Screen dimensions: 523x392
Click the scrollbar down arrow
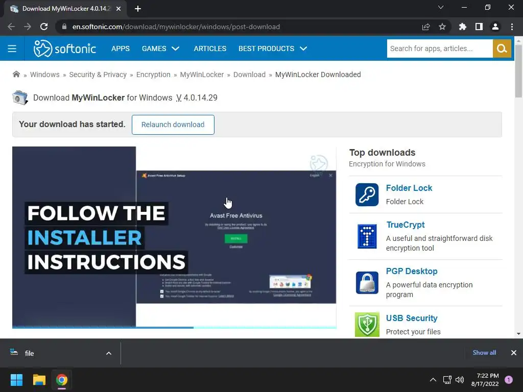pos(518,334)
